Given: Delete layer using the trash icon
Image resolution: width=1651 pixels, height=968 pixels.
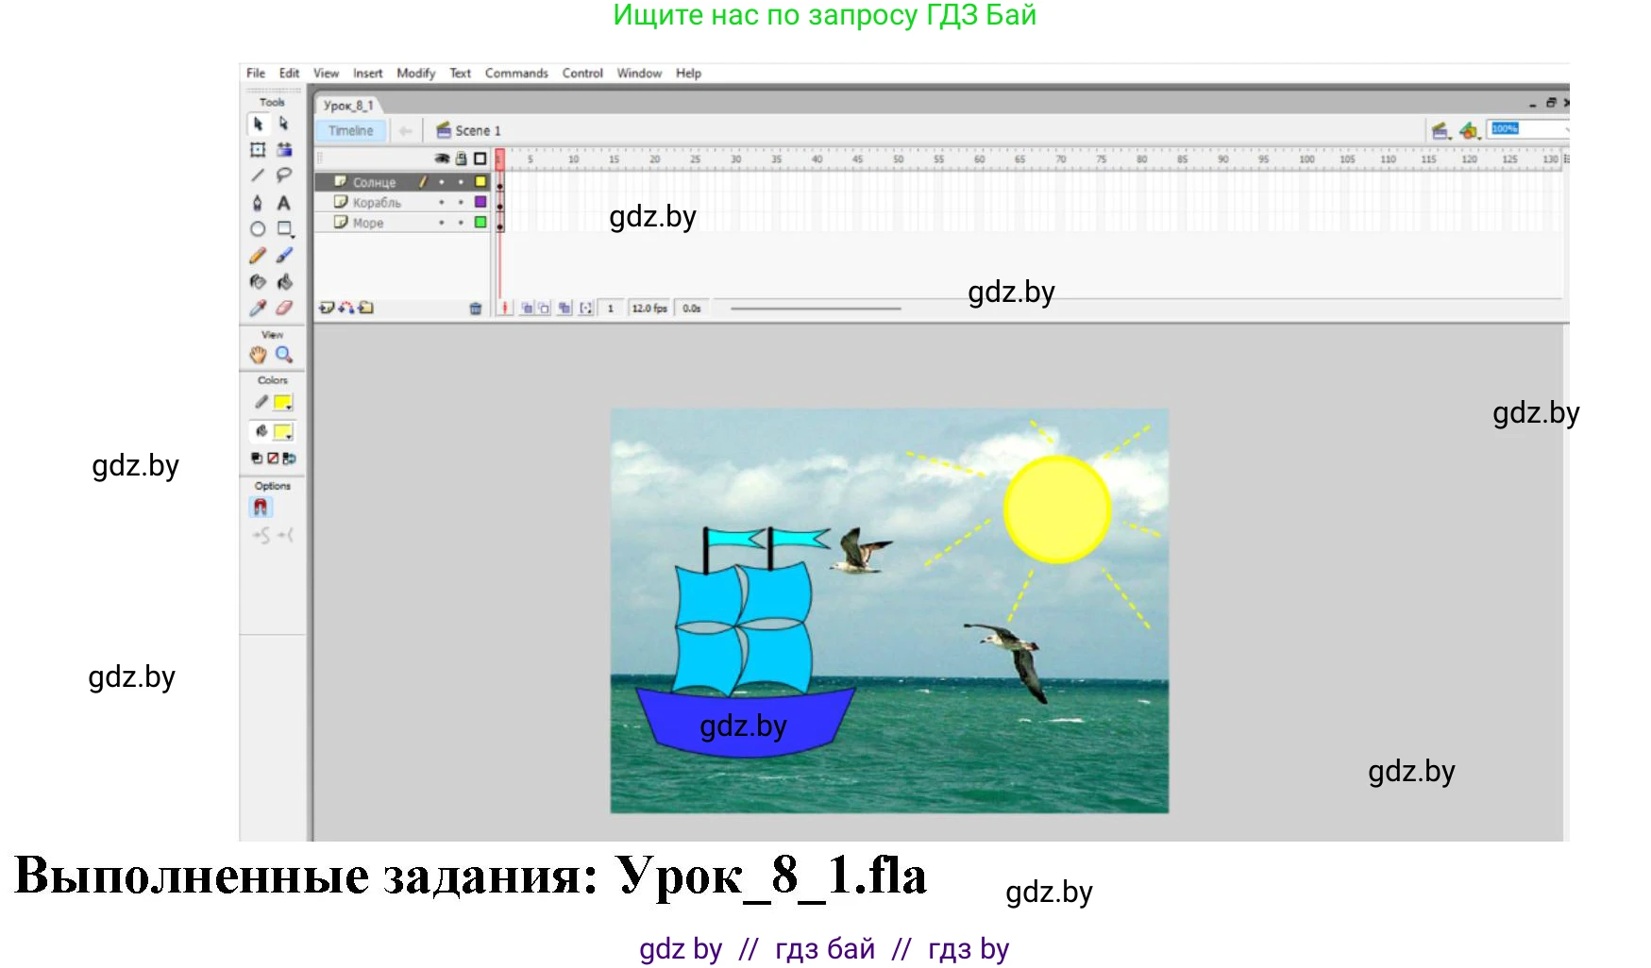Looking at the screenshot, I should (476, 309).
